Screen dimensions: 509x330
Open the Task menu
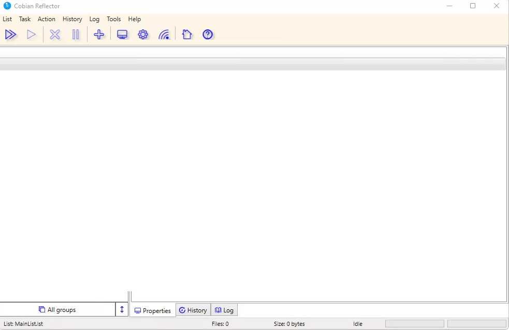pos(25,19)
